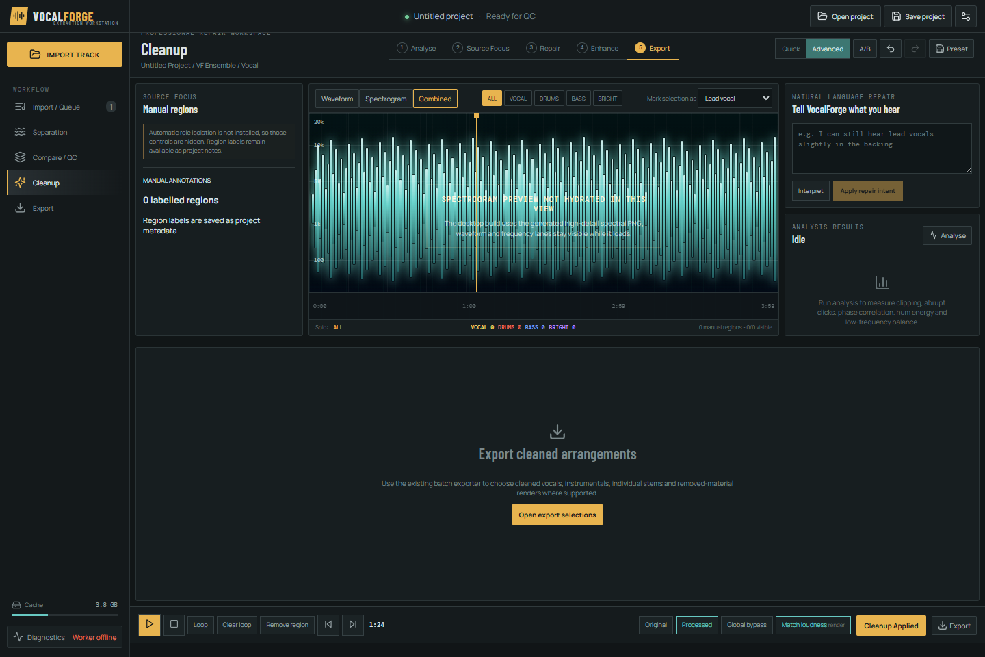Toggle Match loudness render
The width and height of the screenshot is (985, 657).
click(x=813, y=625)
